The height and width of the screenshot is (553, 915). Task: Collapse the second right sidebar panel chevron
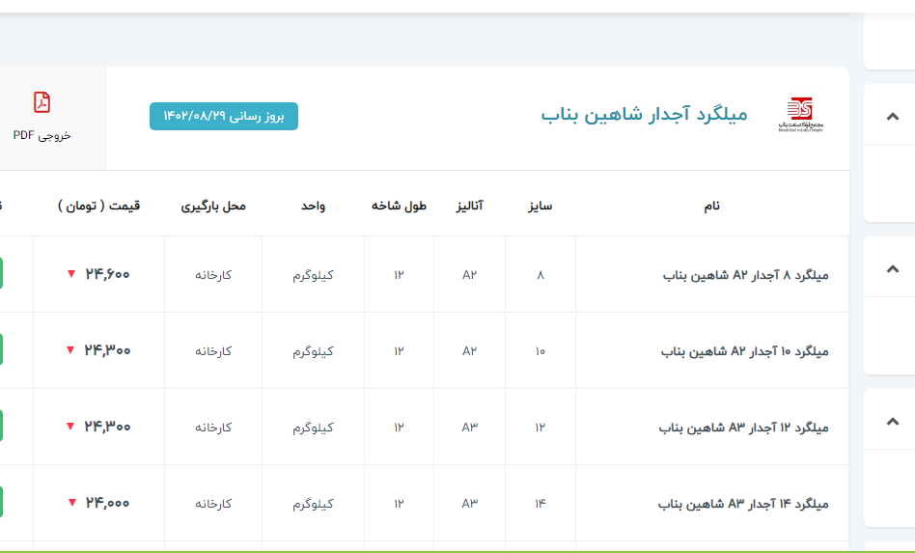tap(893, 268)
